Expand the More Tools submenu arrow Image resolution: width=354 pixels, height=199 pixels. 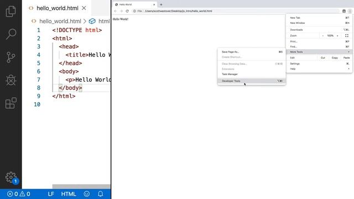[x=349, y=52]
